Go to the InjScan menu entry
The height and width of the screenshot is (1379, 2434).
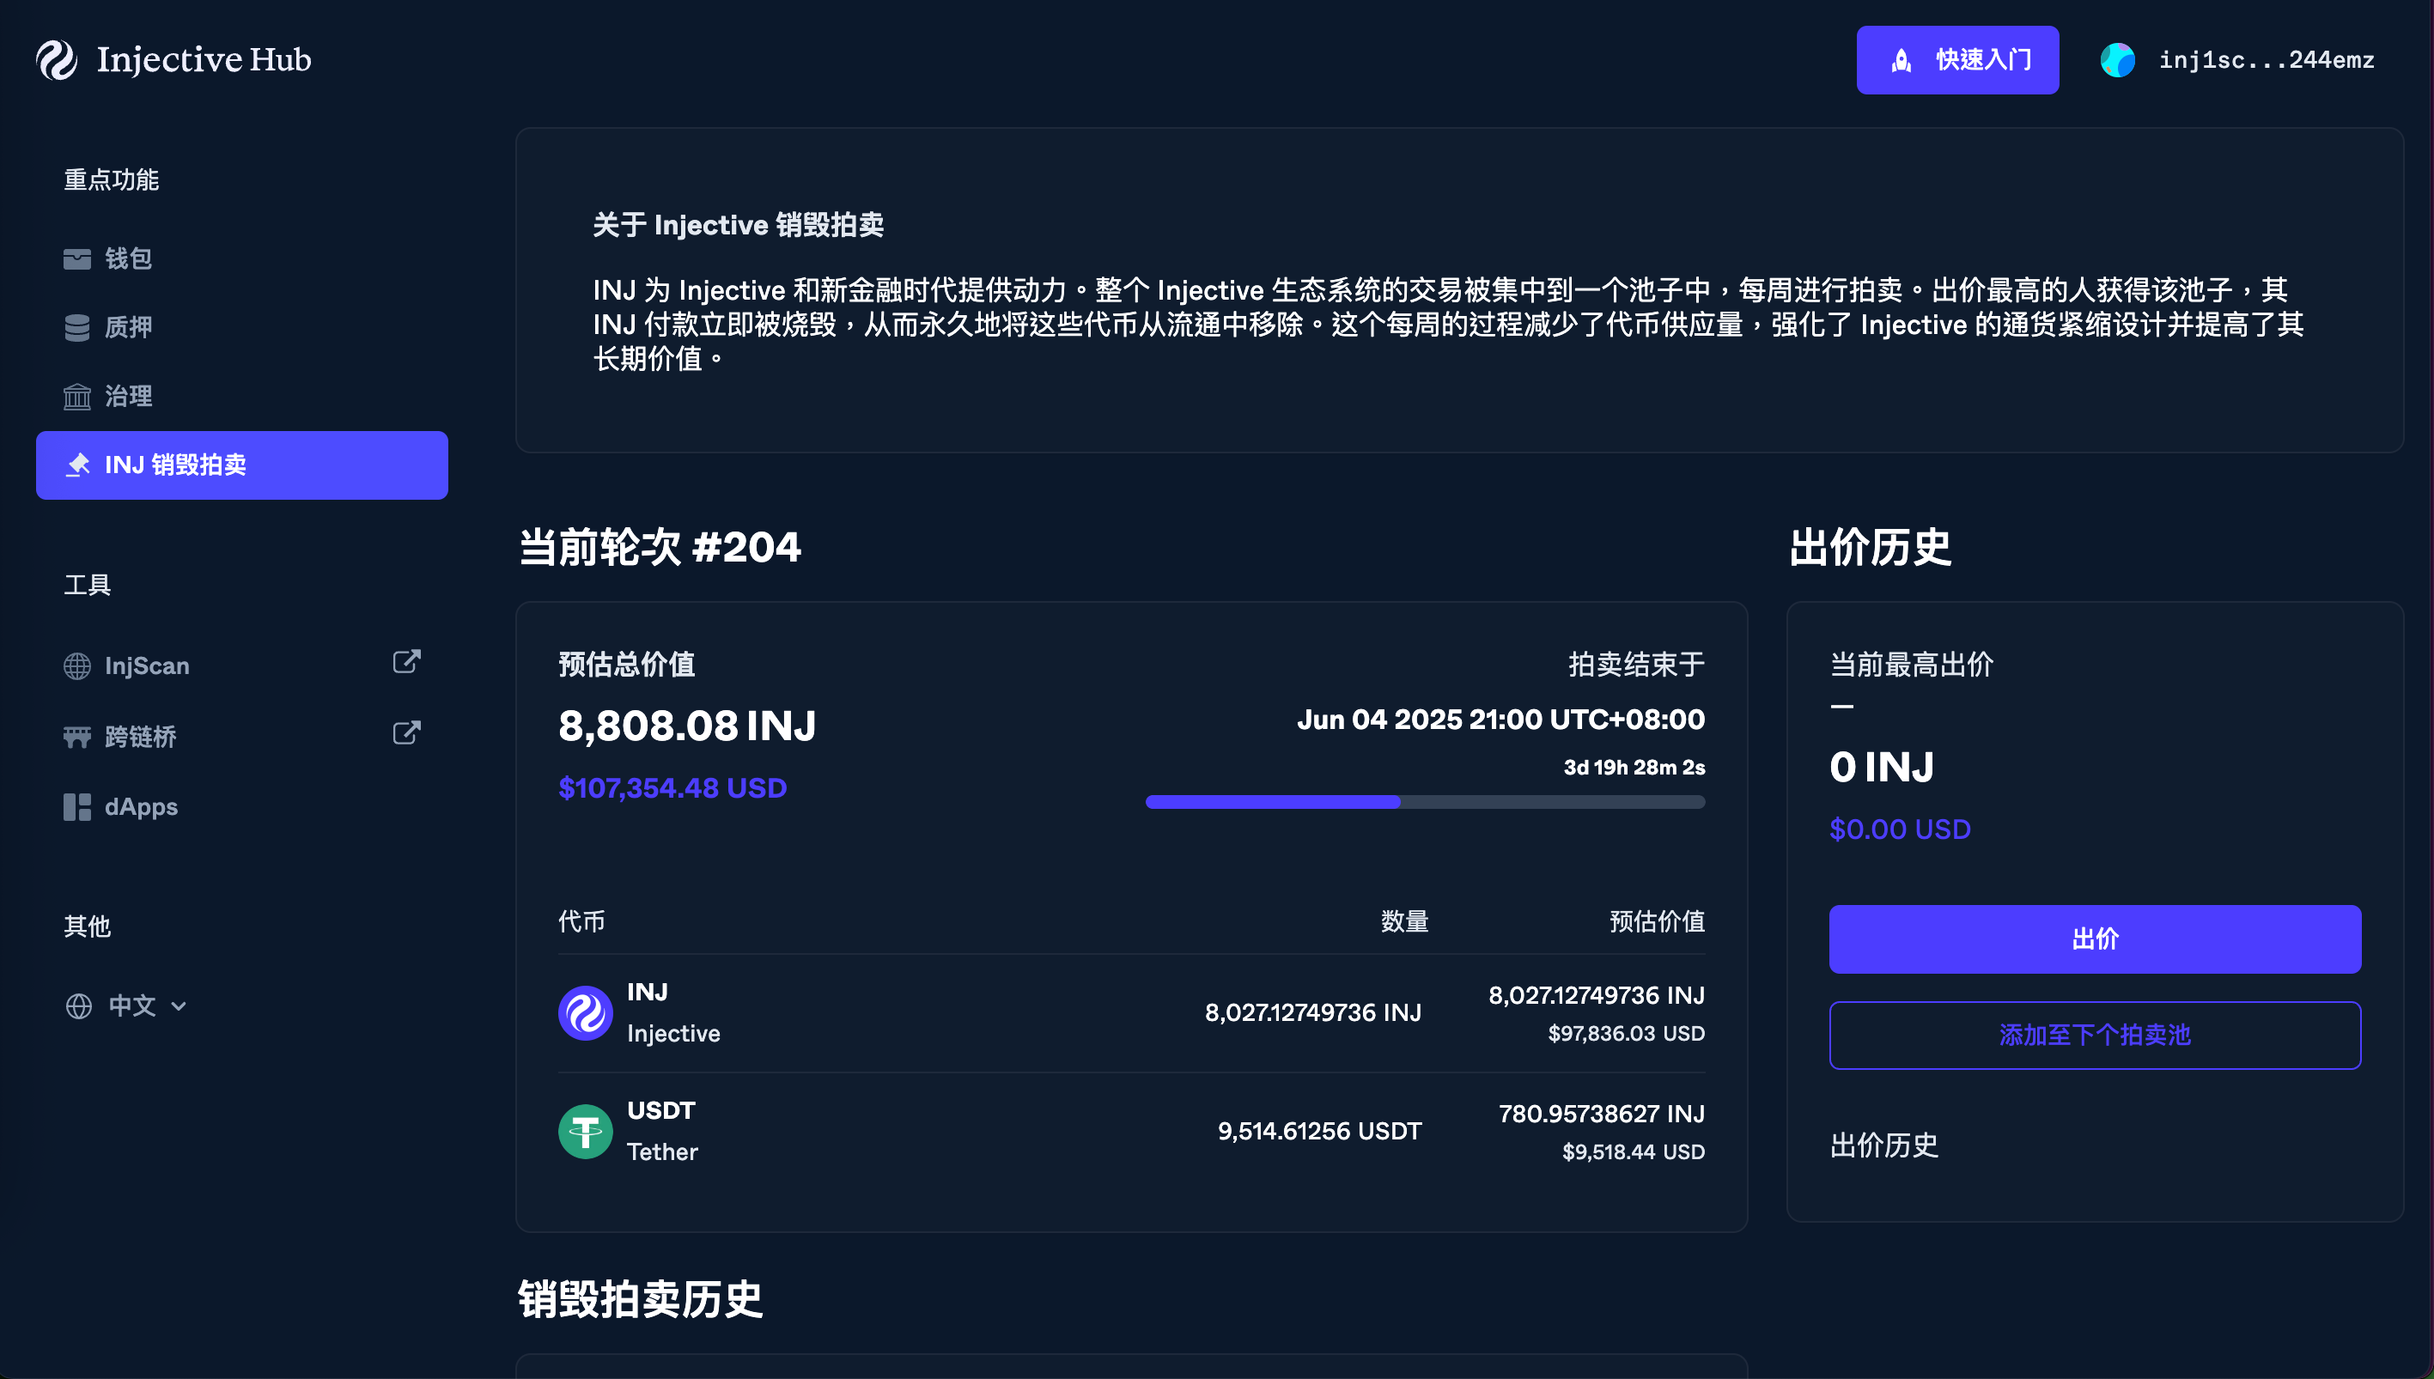147,665
